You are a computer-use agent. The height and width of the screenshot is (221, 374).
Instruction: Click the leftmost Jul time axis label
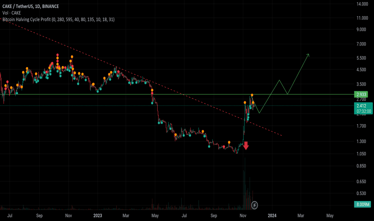pyautogui.click(x=10, y=216)
